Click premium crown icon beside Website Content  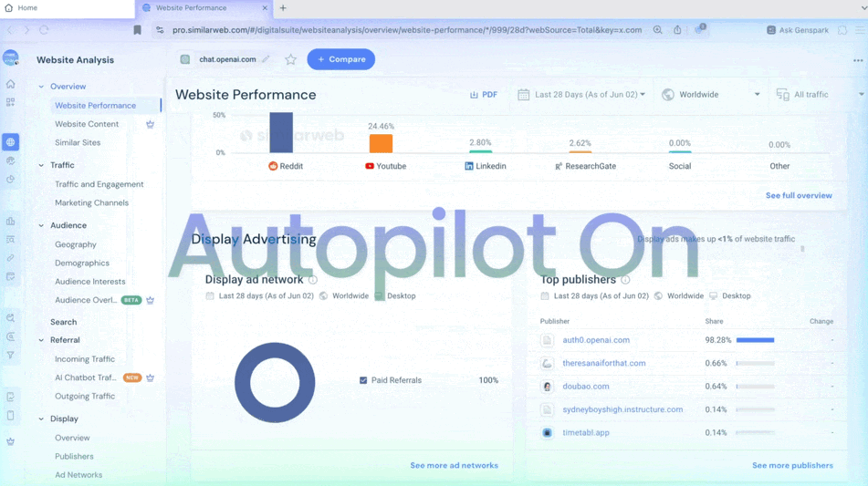point(150,124)
